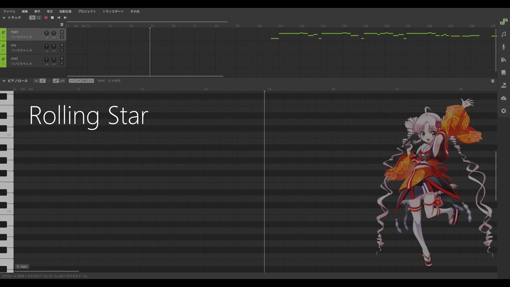Click the track area horizontal scrollbar
Viewport: 510px width, 287px height.
click(x=145, y=76)
